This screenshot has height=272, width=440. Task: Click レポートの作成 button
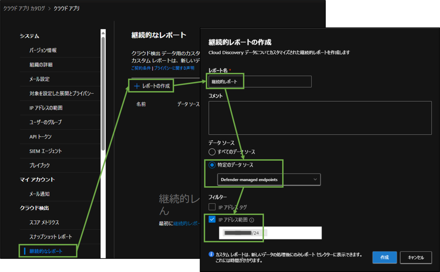pyautogui.click(x=152, y=86)
